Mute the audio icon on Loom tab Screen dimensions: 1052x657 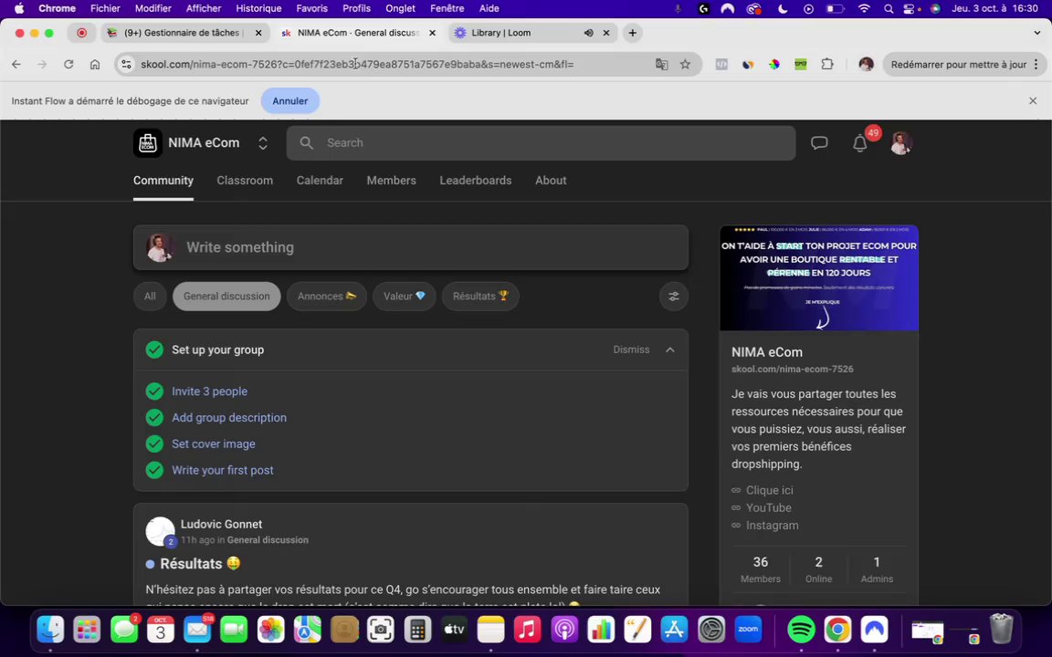[x=588, y=33]
